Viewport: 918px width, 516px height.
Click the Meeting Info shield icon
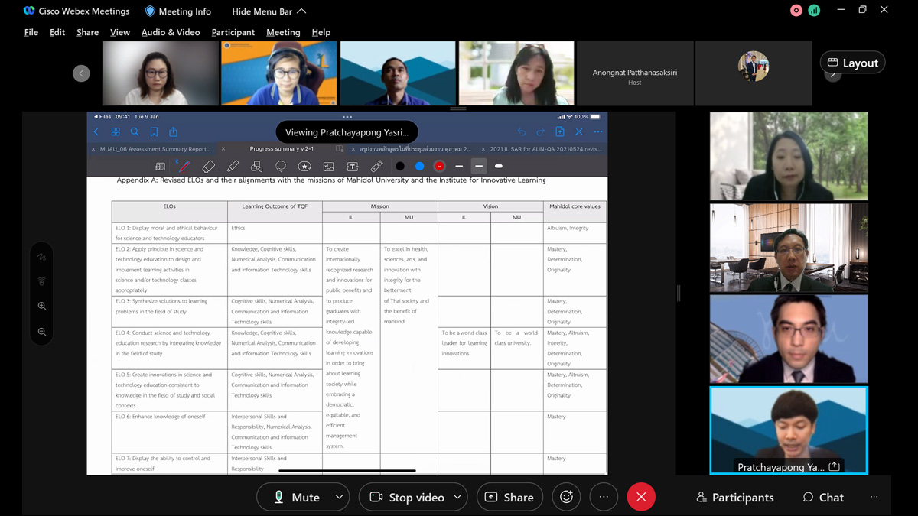[150, 11]
